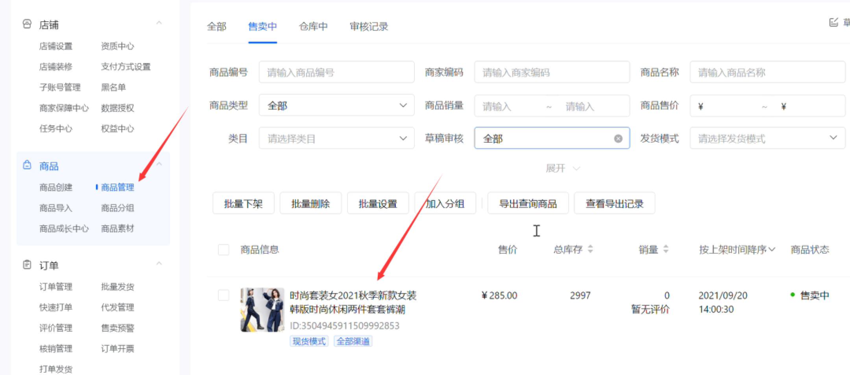Tick the checkbox for the 时尚套装女 product row
The image size is (850, 375).
point(224,295)
